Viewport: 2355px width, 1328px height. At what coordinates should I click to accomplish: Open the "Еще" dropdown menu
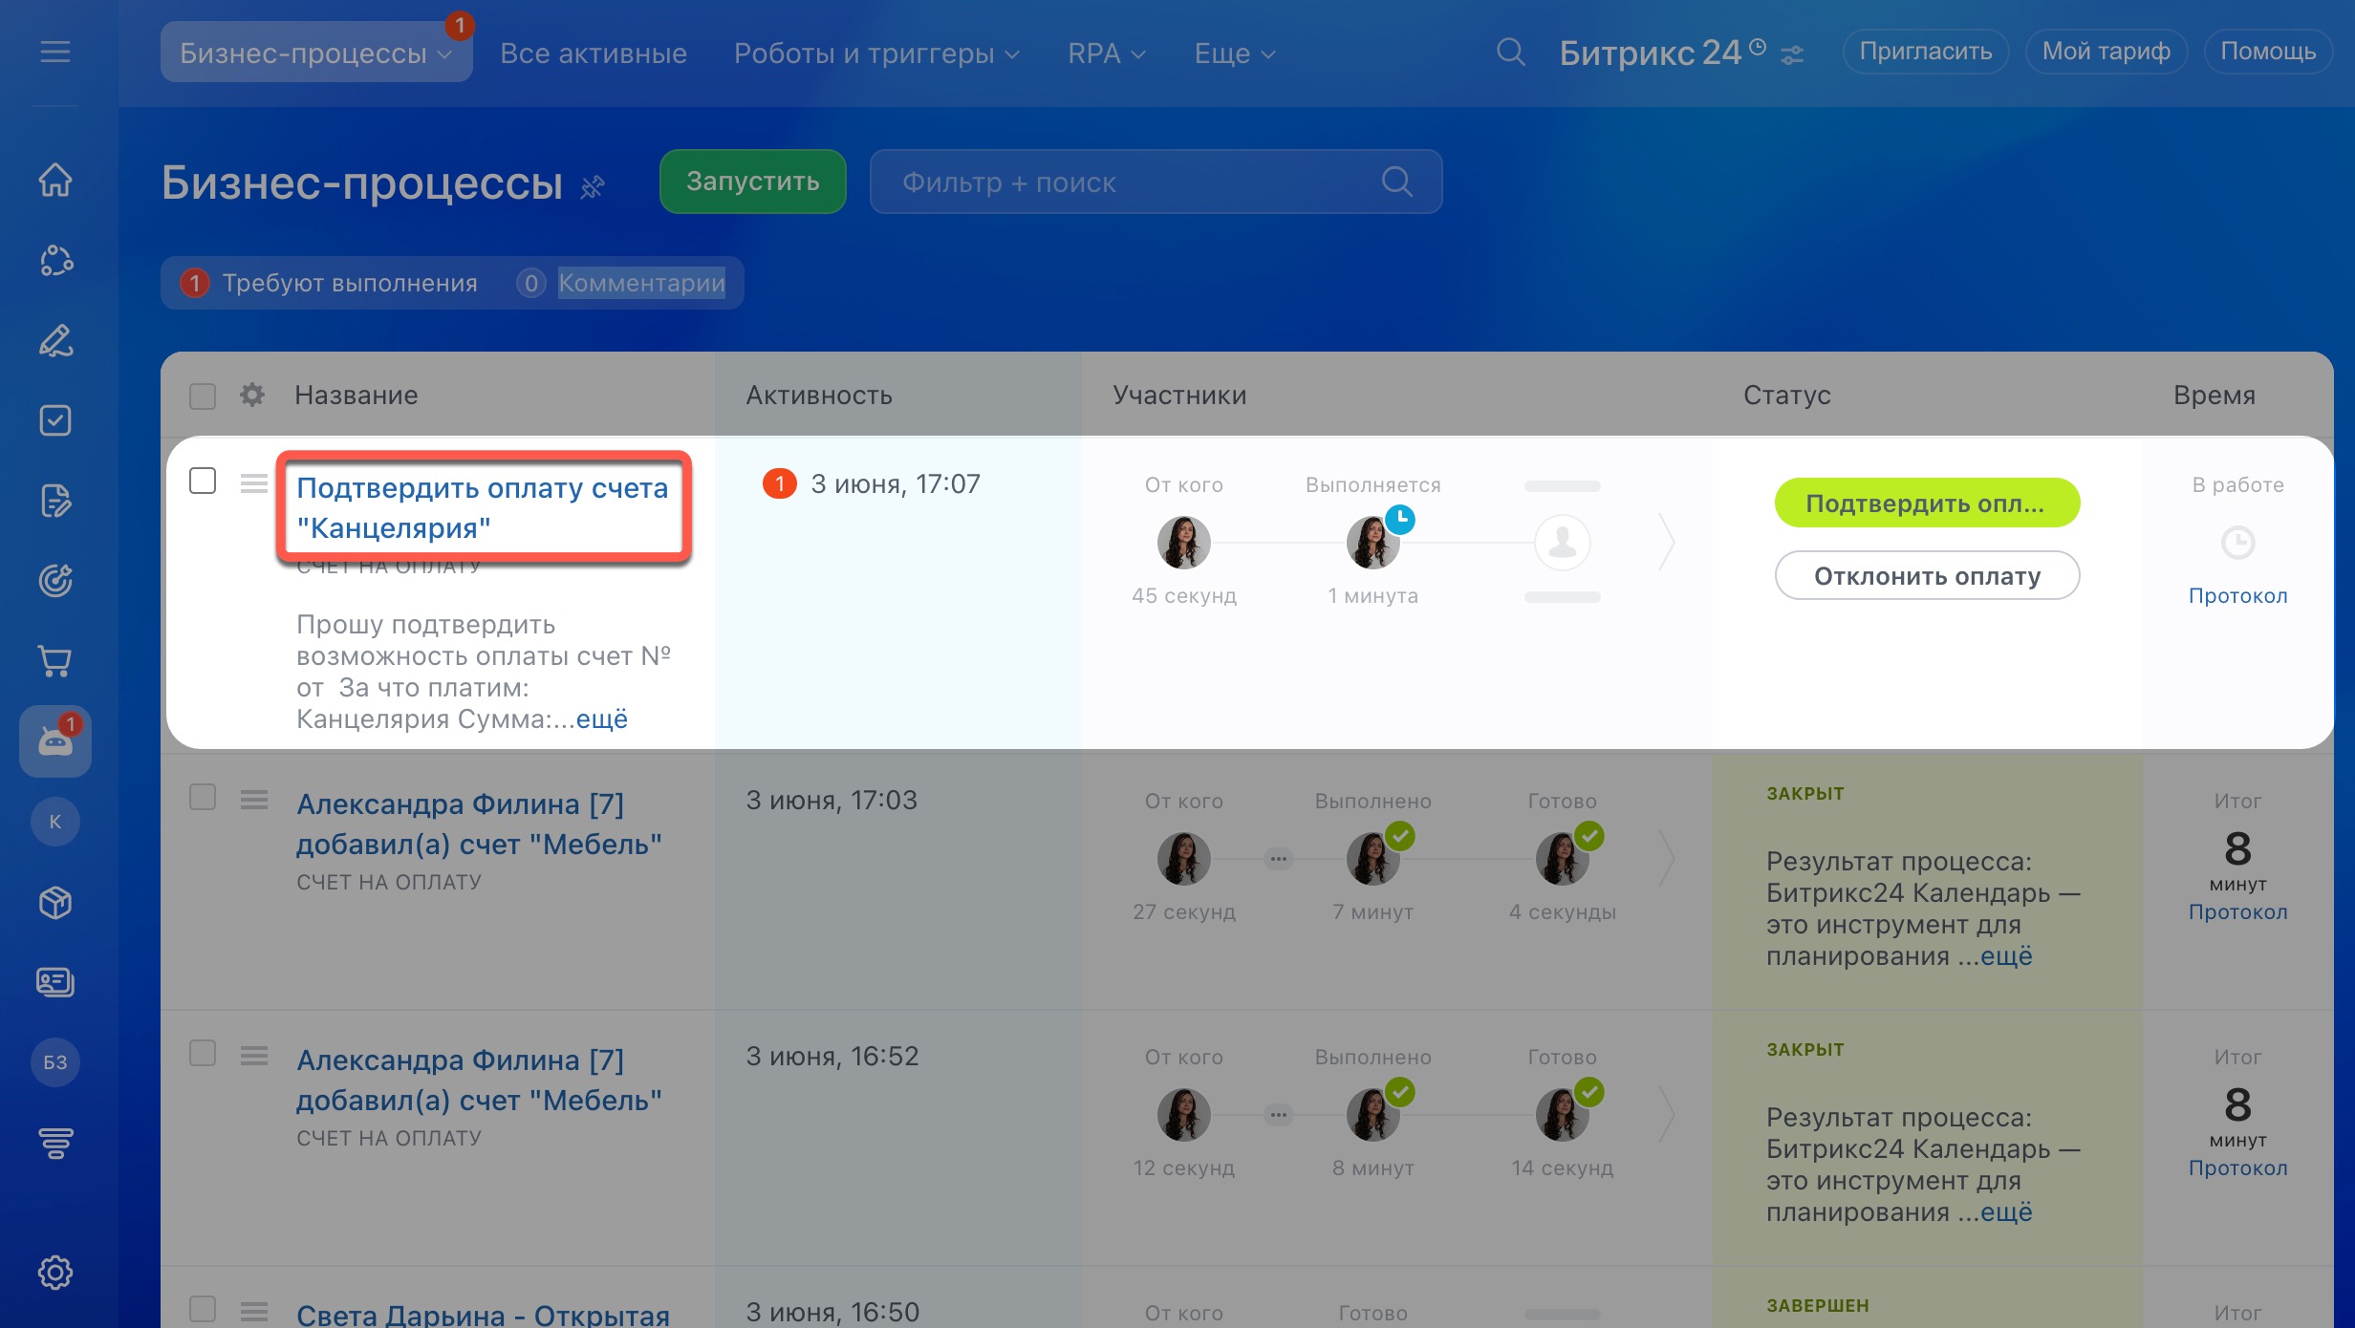1234,54
